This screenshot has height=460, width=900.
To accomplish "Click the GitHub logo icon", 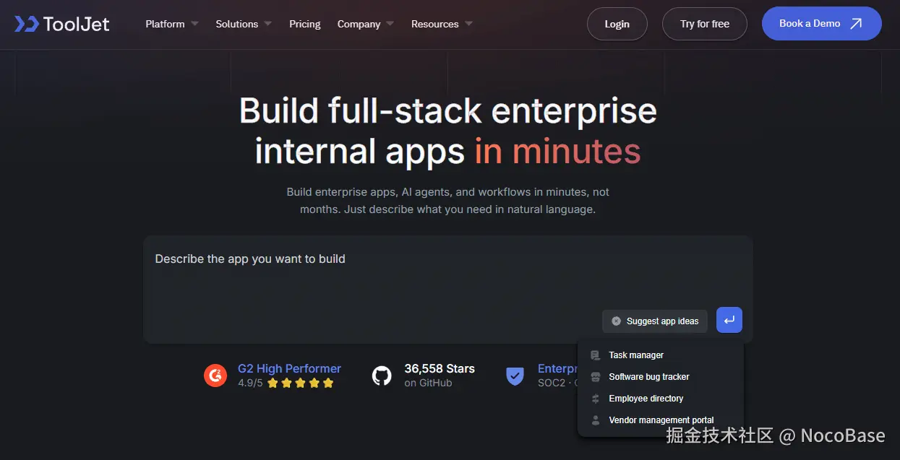I will click(x=382, y=376).
